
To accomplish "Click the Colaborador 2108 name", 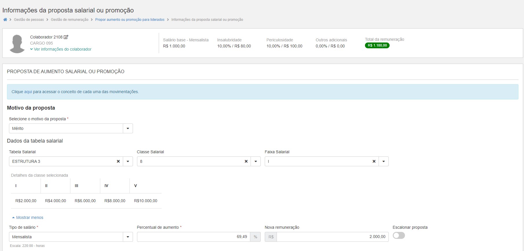I will click(46, 37).
